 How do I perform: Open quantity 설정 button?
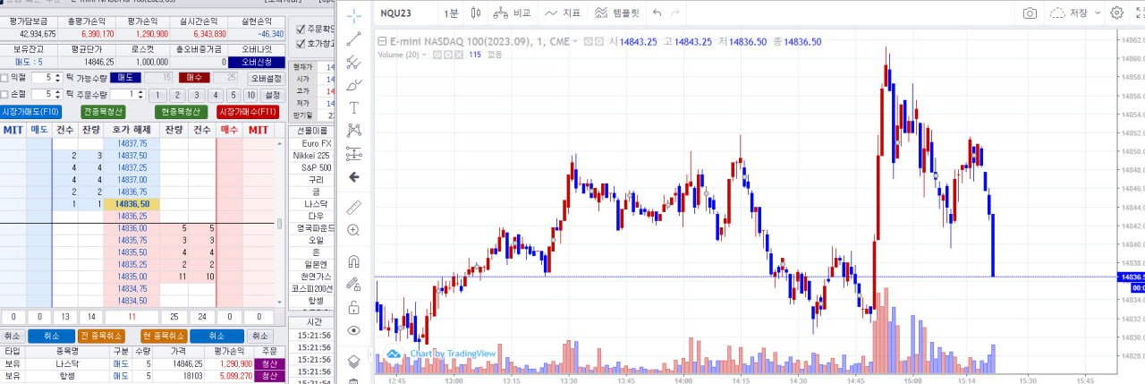click(x=273, y=94)
